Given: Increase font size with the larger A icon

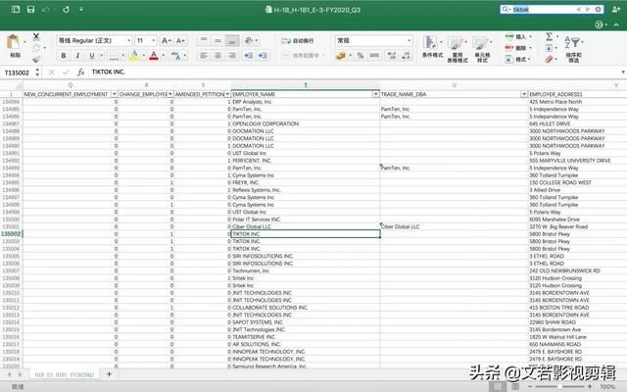Looking at the screenshot, I should [x=167, y=41].
